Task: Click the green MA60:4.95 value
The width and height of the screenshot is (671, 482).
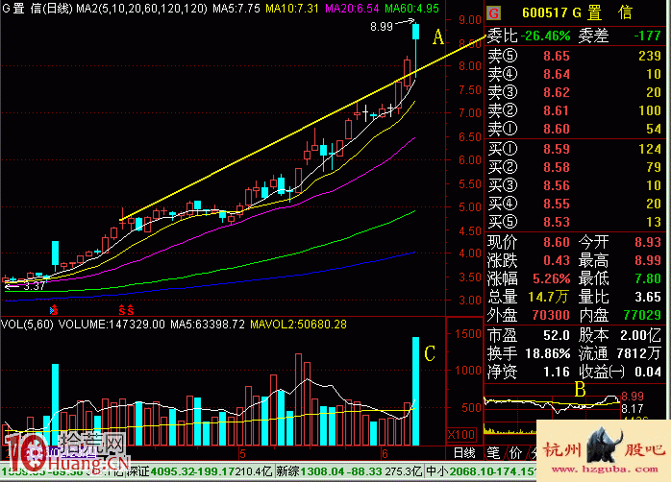Action: tap(411, 8)
